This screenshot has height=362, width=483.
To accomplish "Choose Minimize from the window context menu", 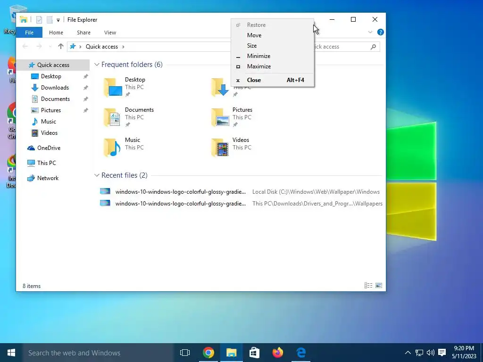I will coord(272,56).
